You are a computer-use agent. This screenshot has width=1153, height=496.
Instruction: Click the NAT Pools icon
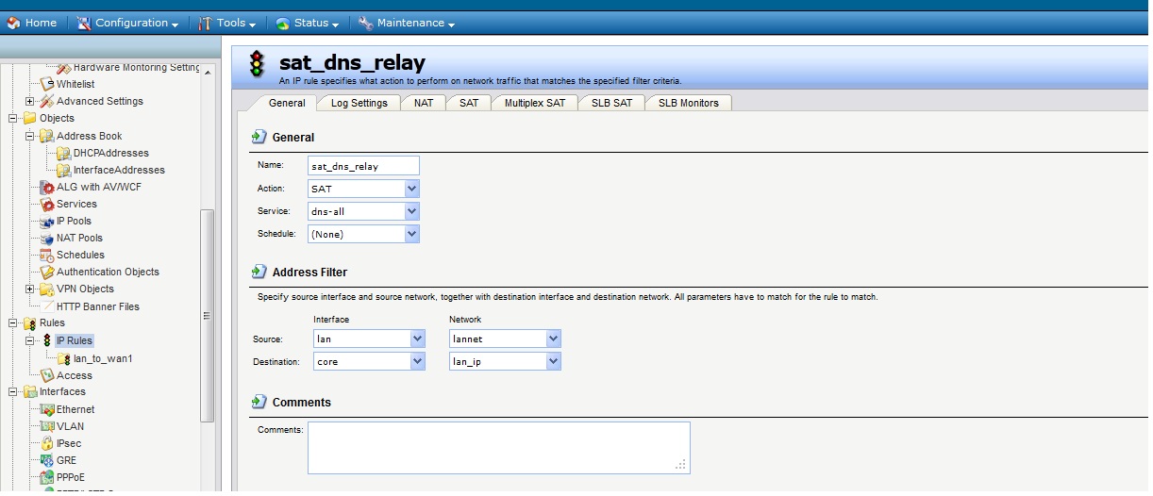tap(47, 238)
